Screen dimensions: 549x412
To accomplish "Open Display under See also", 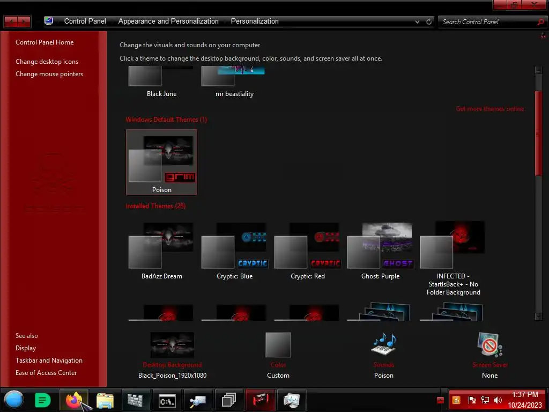I will tap(26, 348).
